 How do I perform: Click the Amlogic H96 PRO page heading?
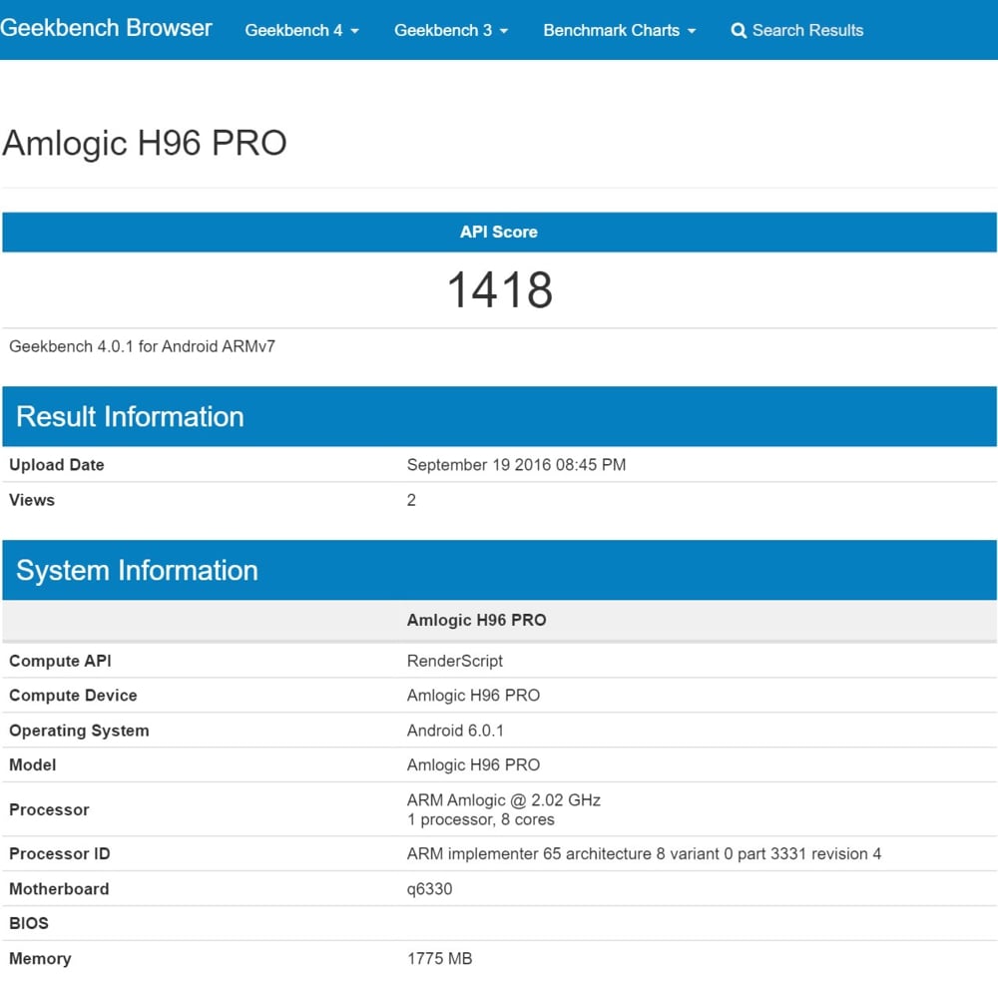coord(145,143)
